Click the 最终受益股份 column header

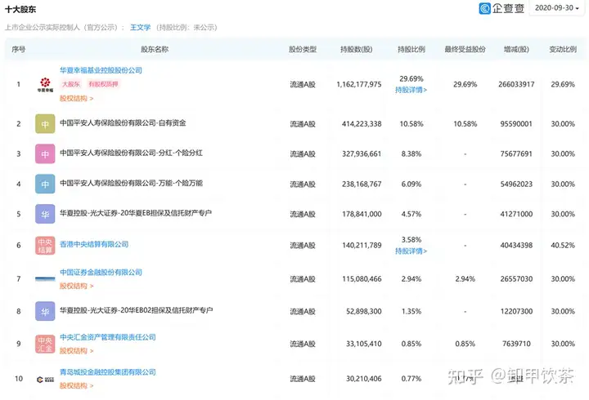[465, 49]
